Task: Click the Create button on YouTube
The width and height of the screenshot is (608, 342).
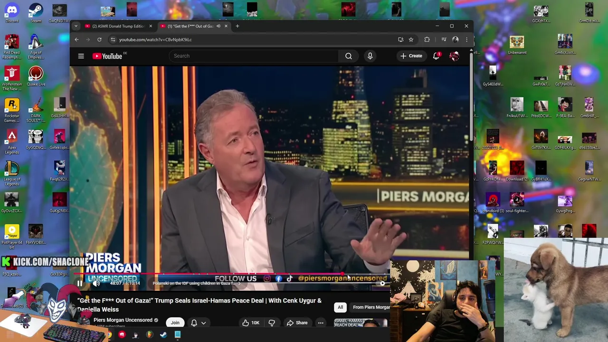Action: 411,56
